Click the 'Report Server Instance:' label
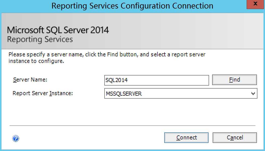 (43, 93)
